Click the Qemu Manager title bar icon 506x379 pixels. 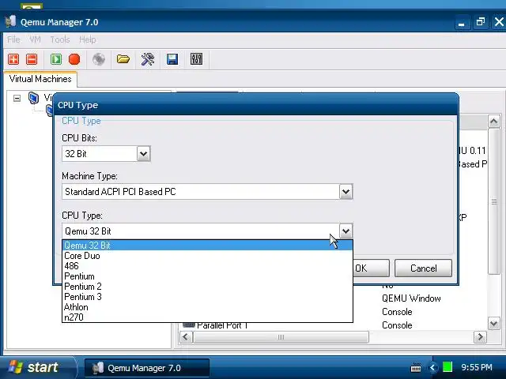tap(10, 21)
